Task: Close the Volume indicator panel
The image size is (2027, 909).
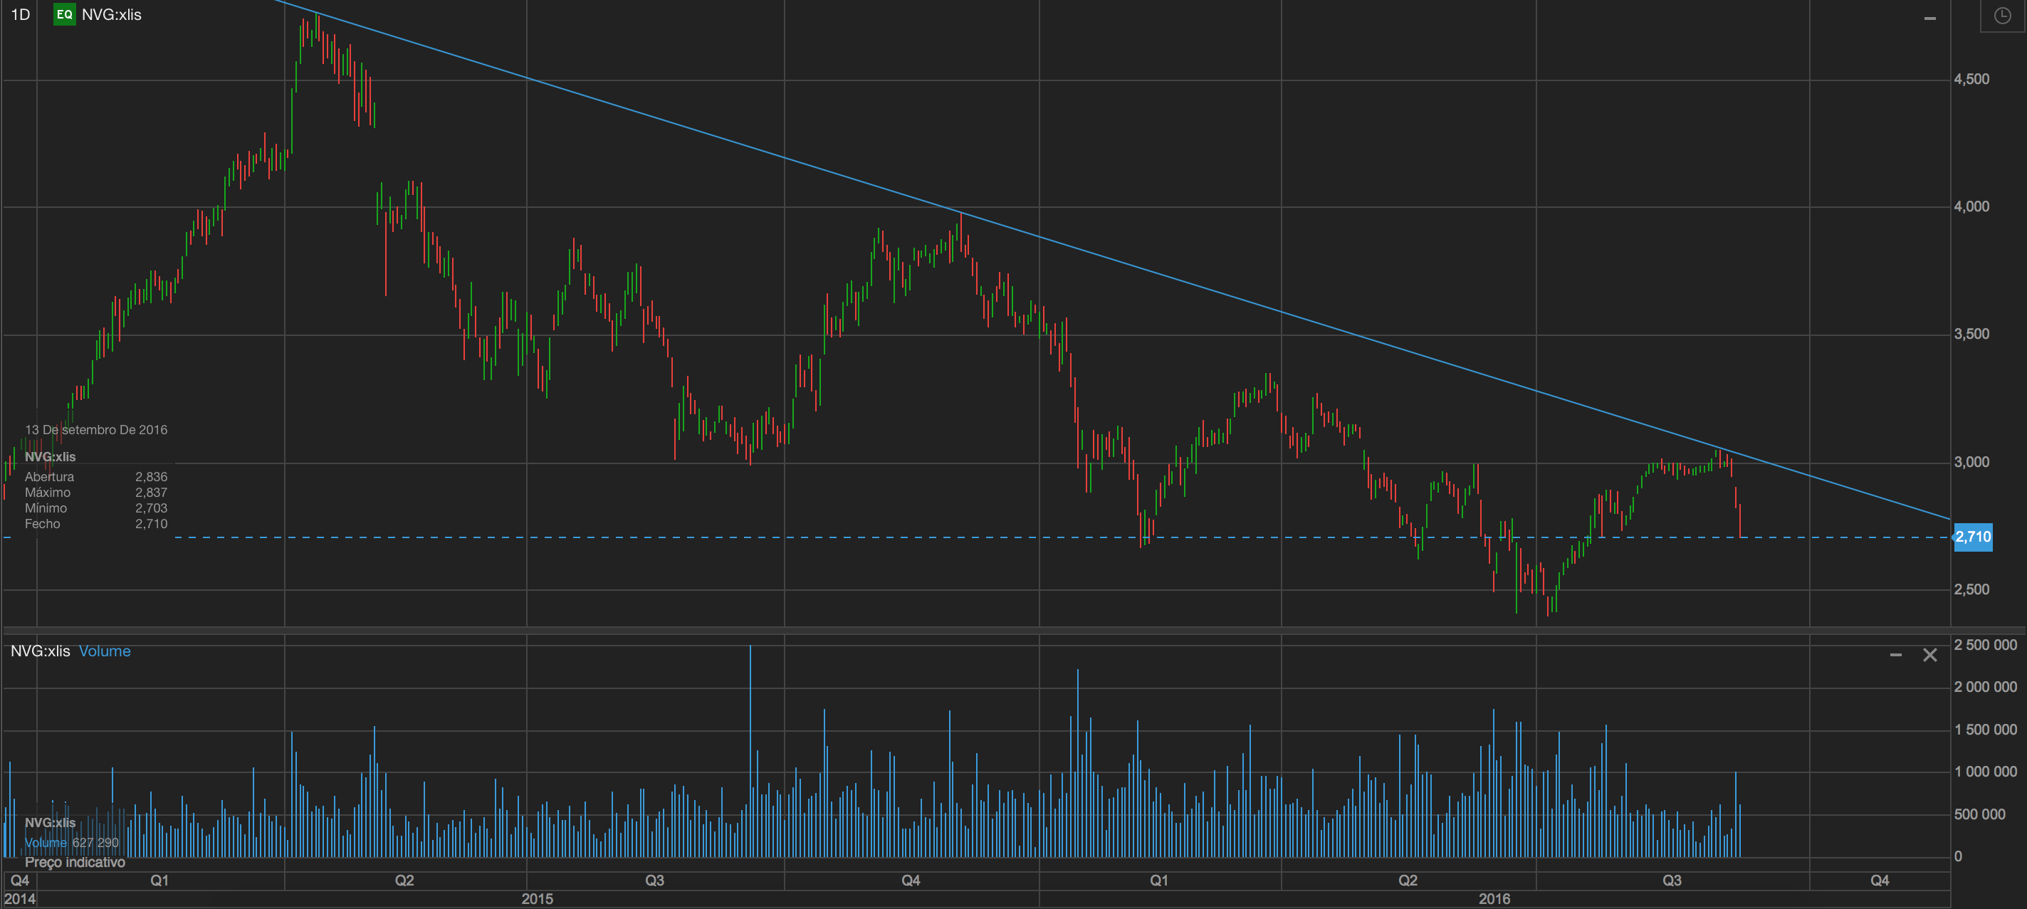Action: click(1929, 655)
